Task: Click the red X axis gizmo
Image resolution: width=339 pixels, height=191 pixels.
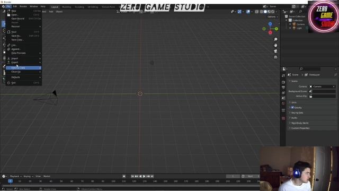Action: [x=270, y=33]
